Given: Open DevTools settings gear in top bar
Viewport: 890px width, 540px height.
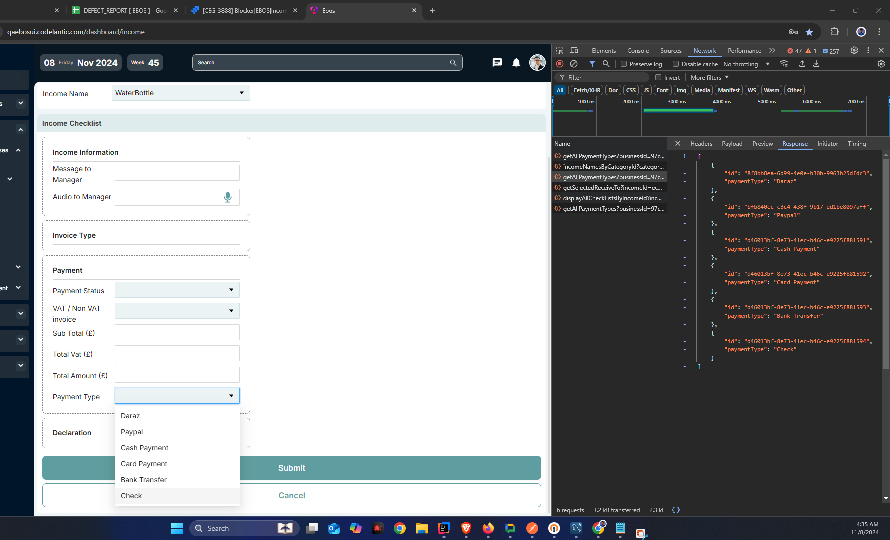Looking at the screenshot, I should [x=854, y=50].
